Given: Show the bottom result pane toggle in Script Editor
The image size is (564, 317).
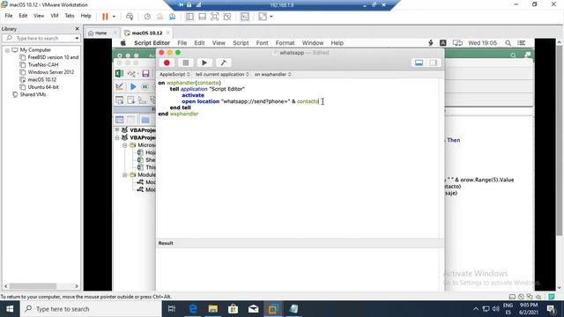Looking at the screenshot, I should (419, 63).
